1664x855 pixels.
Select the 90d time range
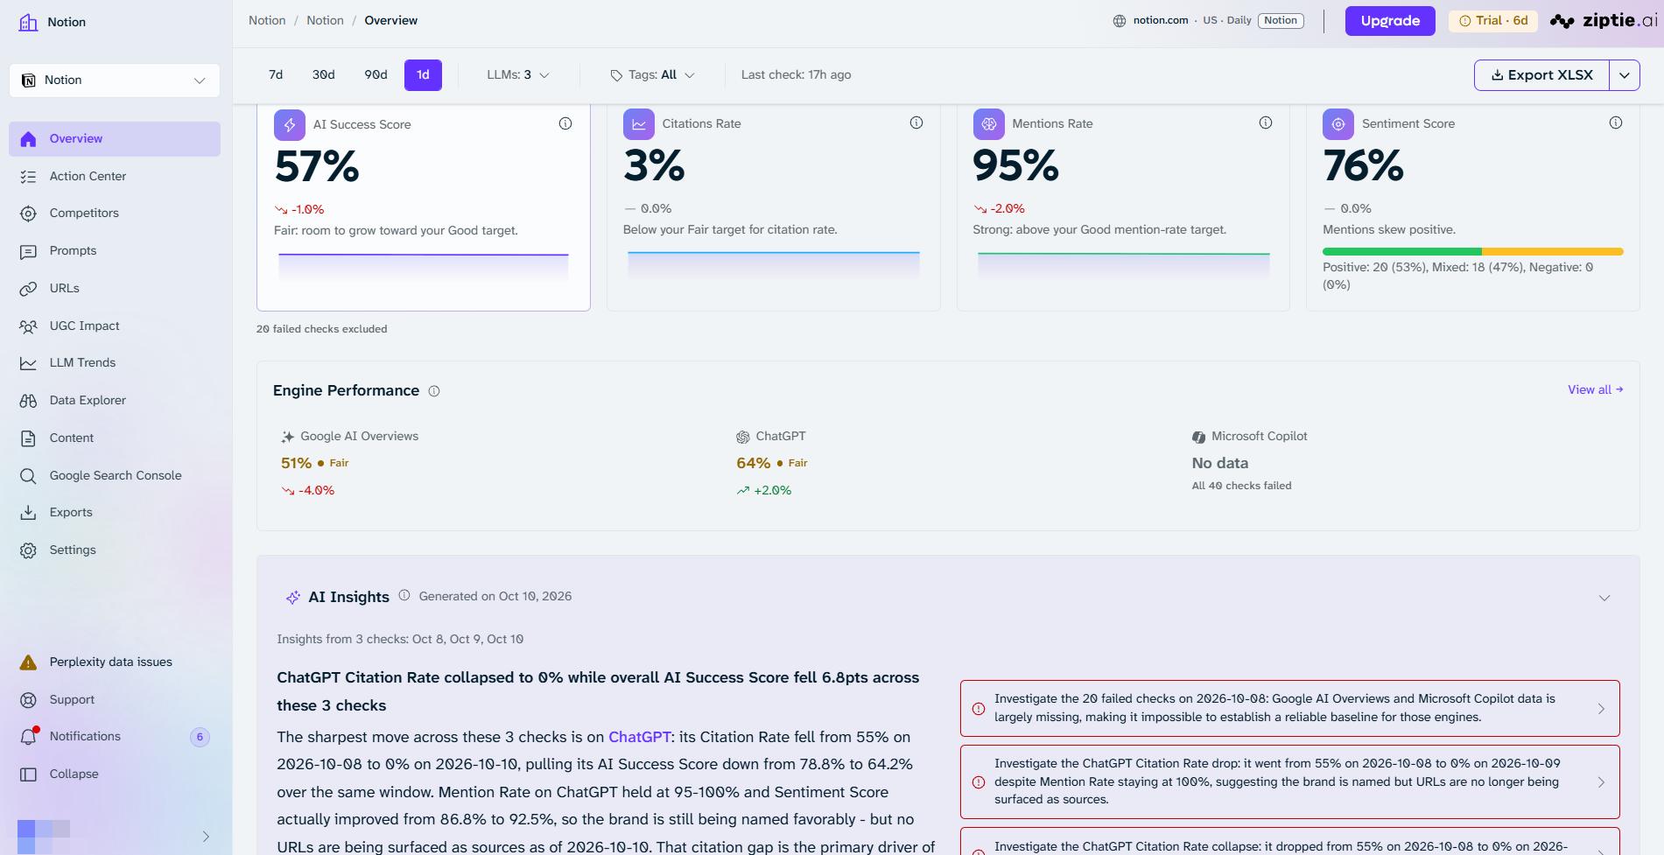376,75
